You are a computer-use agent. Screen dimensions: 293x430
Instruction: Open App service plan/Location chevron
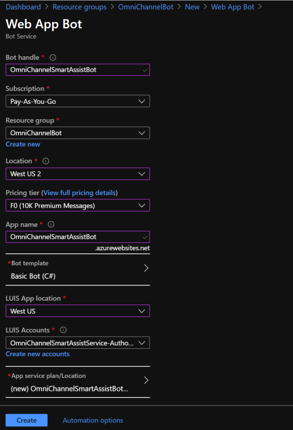(146, 380)
